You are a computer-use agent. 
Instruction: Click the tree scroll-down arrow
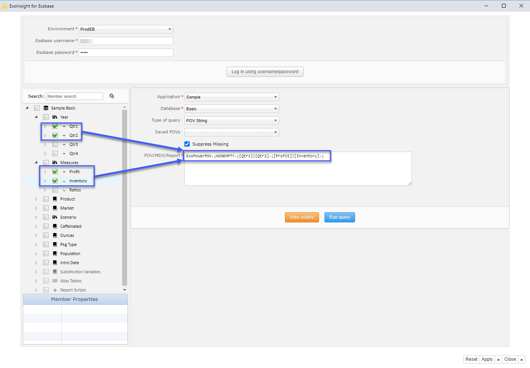(x=124, y=290)
